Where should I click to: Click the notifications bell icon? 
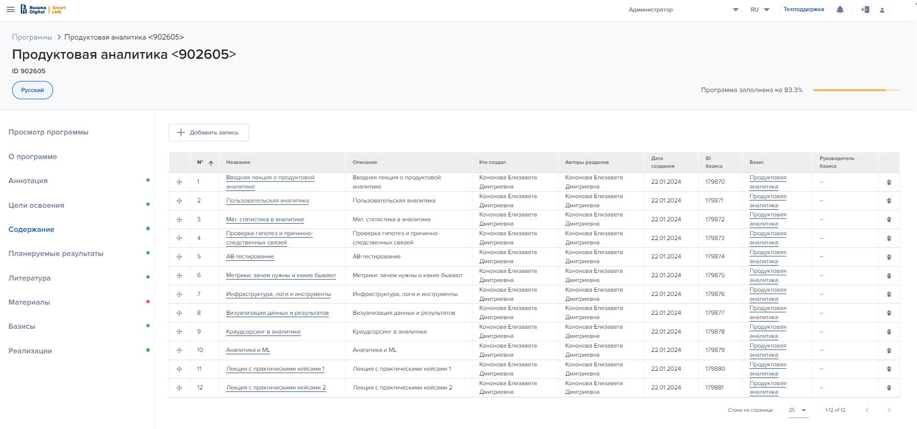[x=840, y=10]
